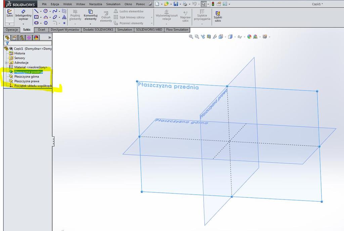Select the Line sketch tool

click(36, 11)
